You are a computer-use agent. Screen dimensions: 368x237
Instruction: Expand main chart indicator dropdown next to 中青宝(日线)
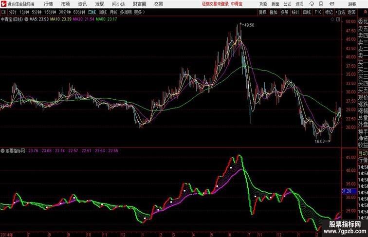[26, 19]
